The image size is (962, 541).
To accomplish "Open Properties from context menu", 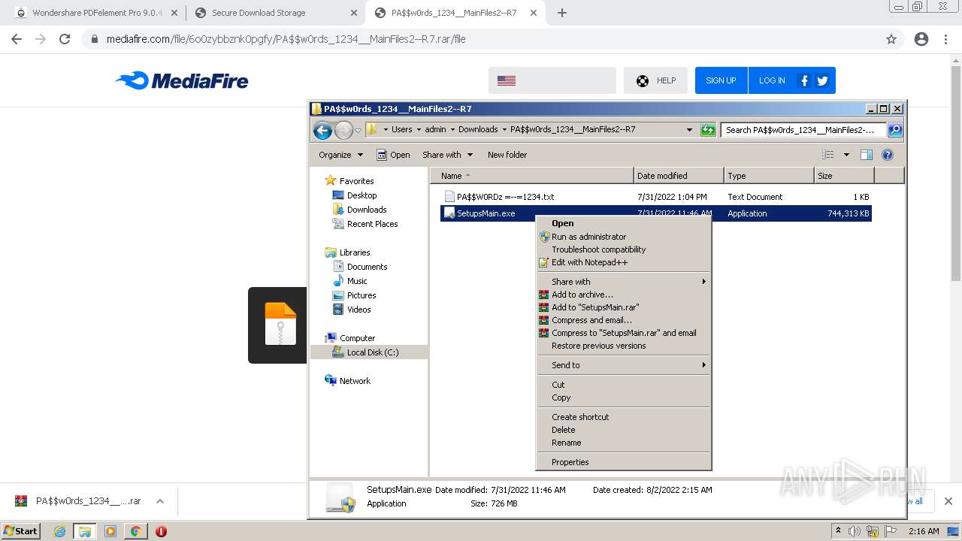I will click(x=624, y=462).
